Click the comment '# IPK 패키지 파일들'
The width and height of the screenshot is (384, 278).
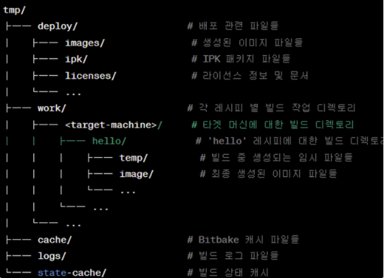(x=241, y=59)
